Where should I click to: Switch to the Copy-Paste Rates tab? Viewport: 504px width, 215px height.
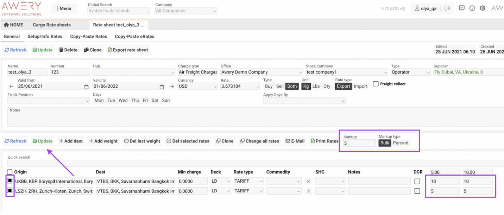[x=88, y=37]
